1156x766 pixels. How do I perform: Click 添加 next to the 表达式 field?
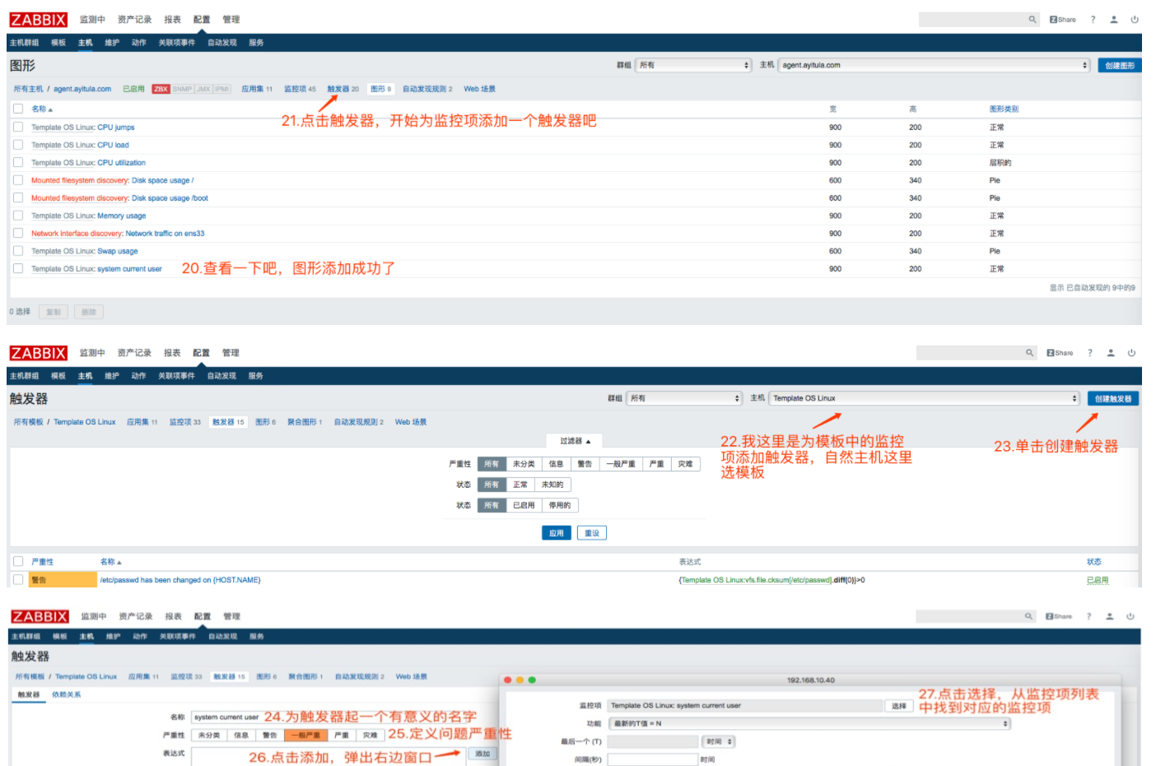[x=482, y=754]
